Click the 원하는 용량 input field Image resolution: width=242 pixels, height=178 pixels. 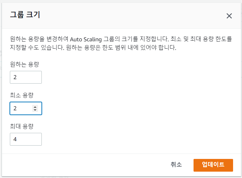[26, 77]
